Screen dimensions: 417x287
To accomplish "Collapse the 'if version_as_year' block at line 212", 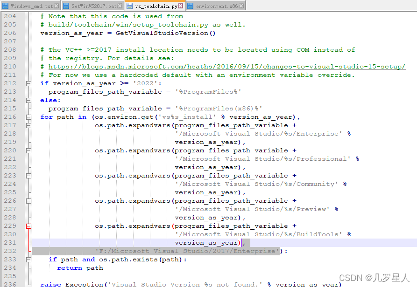I will 28,83.
